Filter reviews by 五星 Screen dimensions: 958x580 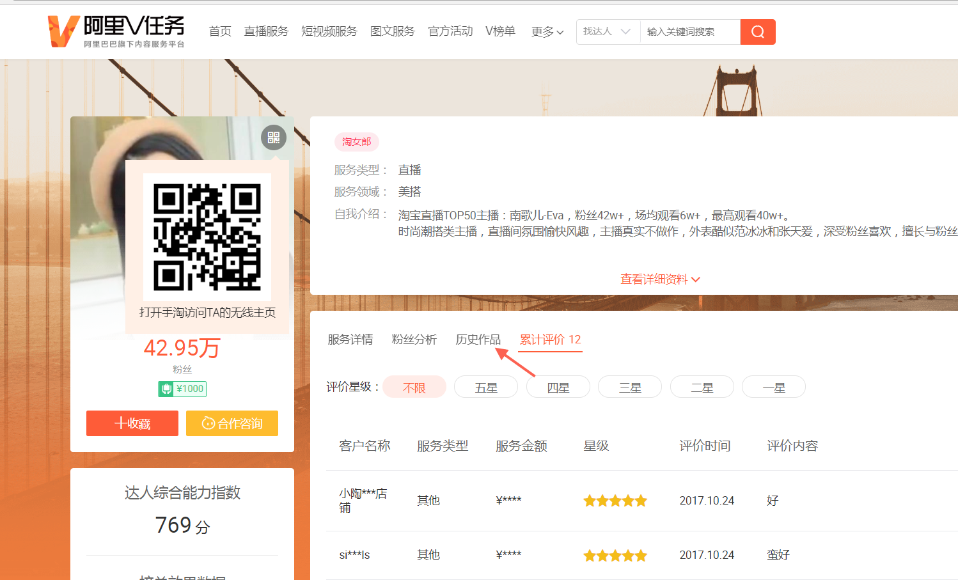pos(486,387)
